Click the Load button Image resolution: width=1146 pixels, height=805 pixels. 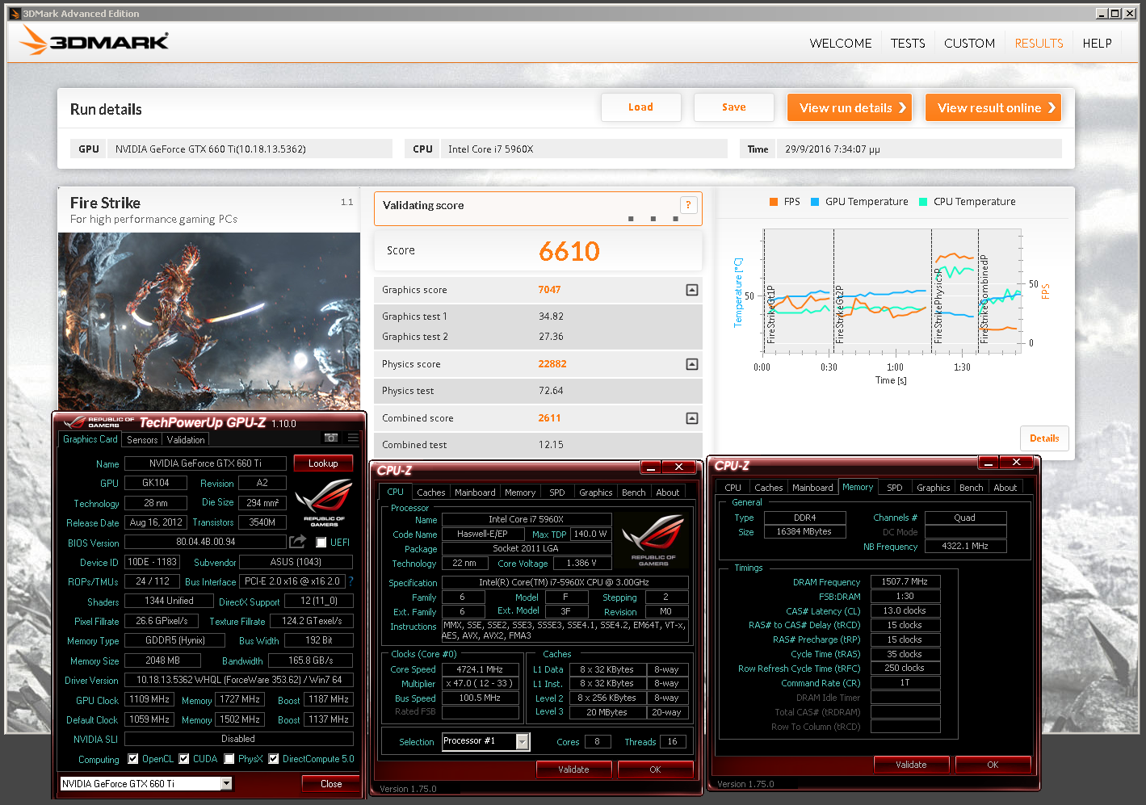click(641, 107)
